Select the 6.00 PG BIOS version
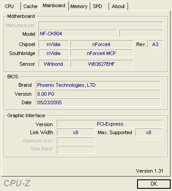Image resolution: width=172 pixels, height=191 pixels. pyautogui.click(x=98, y=94)
